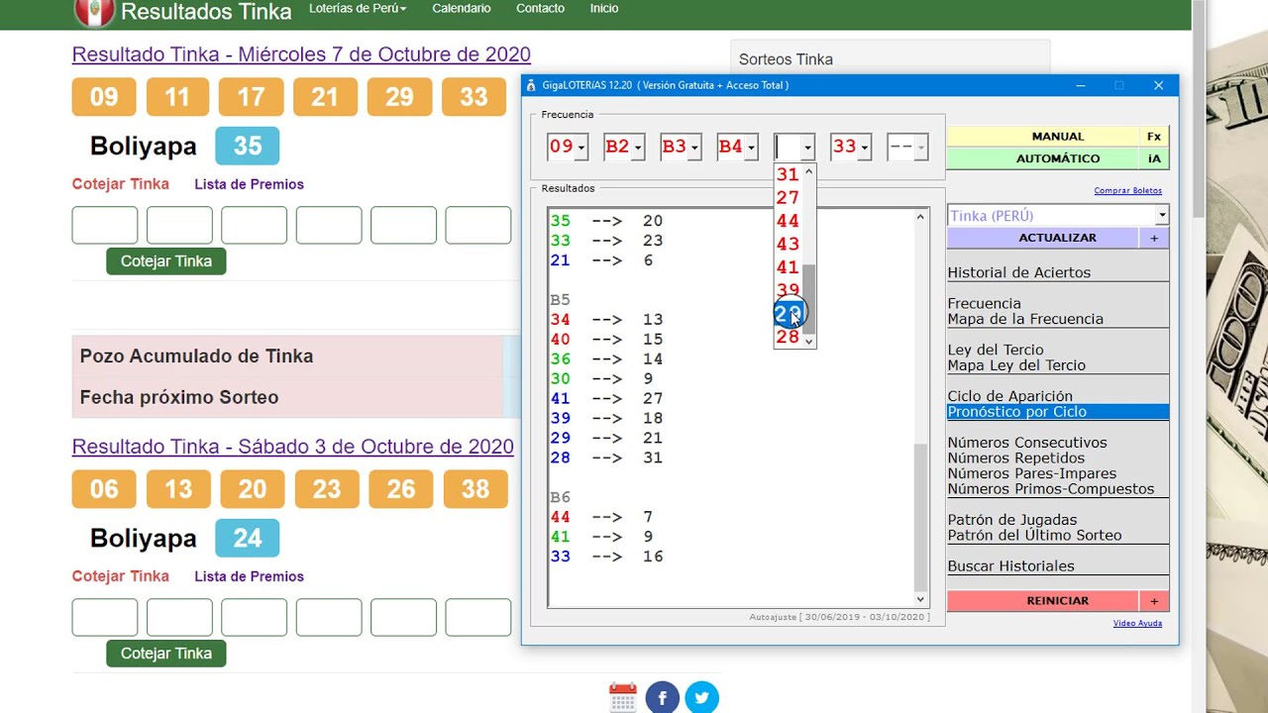Open Números Primos-Compuestos
1268x713 pixels.
pos(1051,489)
